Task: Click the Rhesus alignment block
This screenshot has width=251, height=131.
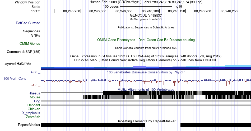Action: 177,93
